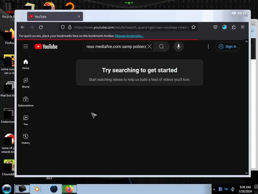
Task: Open Firefox from the taskbar
Action: point(69,189)
